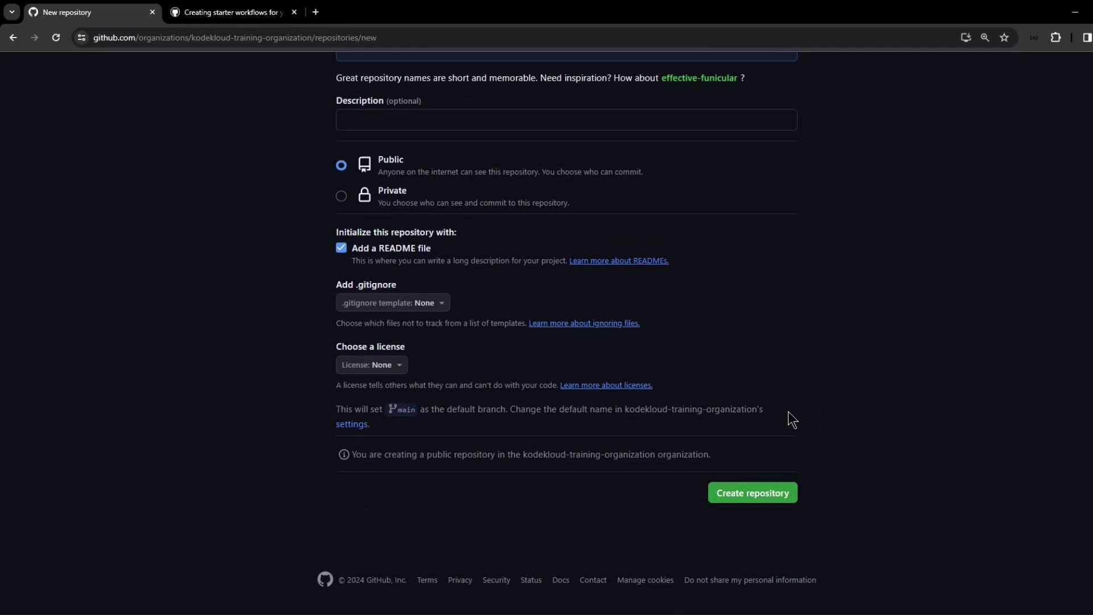Click the browser back arrow
Screen dimensions: 1093x615
coord(13,38)
